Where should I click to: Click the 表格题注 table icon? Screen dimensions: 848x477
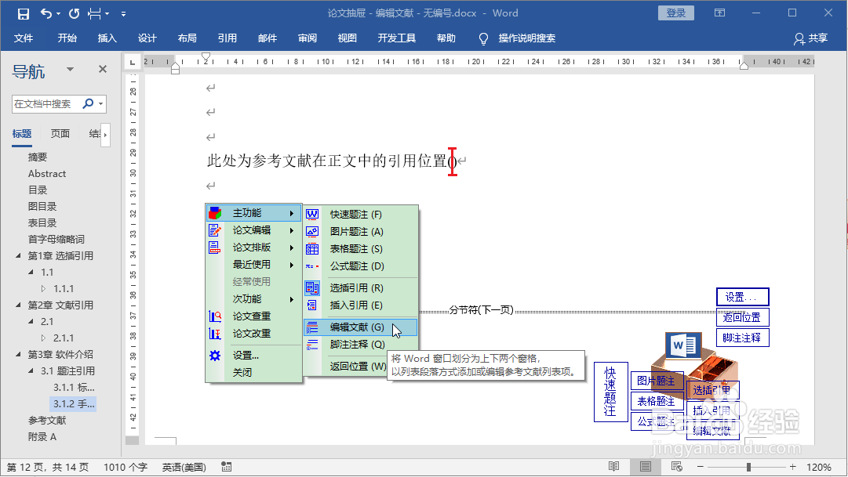point(312,249)
